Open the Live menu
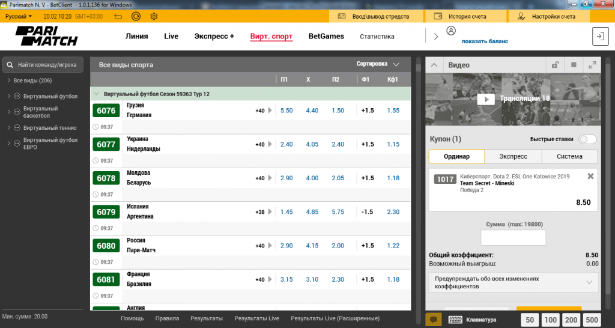The height and width of the screenshot is (328, 615). click(171, 36)
